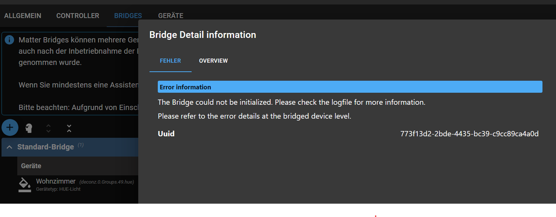Toggle expert mode head icon

tap(29, 128)
